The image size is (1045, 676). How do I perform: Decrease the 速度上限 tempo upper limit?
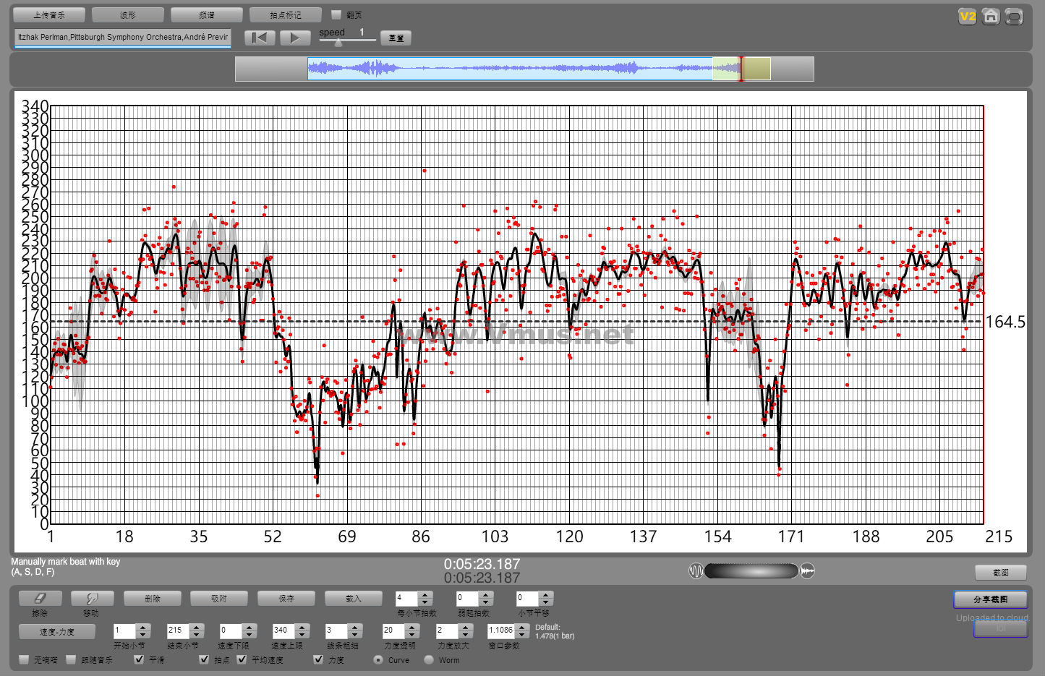coord(302,634)
